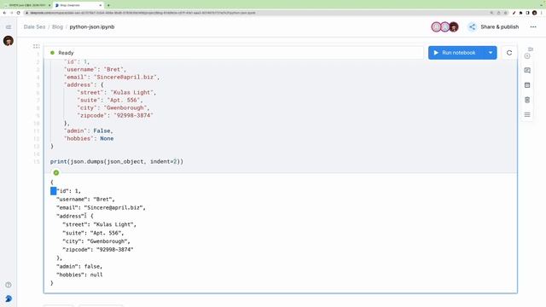Image resolution: width=546 pixels, height=307 pixels.
Task: Click the "username": "Bret" output line
Action: click(x=85, y=199)
